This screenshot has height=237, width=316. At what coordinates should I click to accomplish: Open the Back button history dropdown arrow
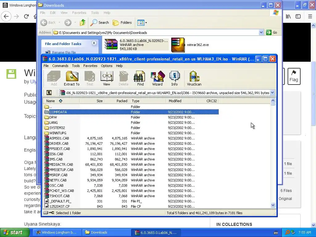59,23
